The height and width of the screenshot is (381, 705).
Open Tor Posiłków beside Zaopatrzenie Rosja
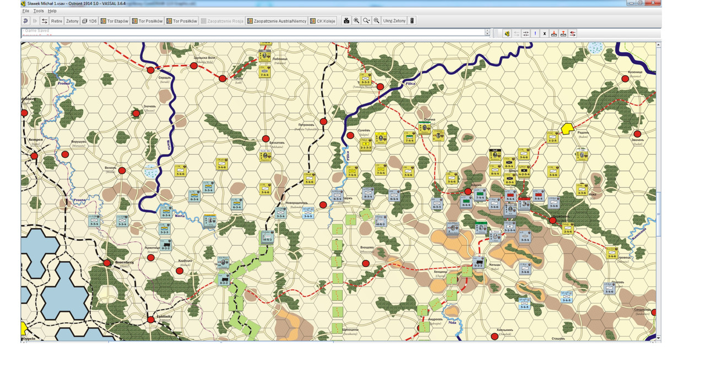[181, 21]
